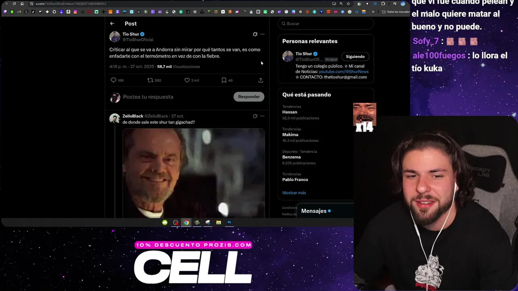Click the 'Personas relevantes' heading
This screenshot has width=518, height=291.
tap(310, 41)
